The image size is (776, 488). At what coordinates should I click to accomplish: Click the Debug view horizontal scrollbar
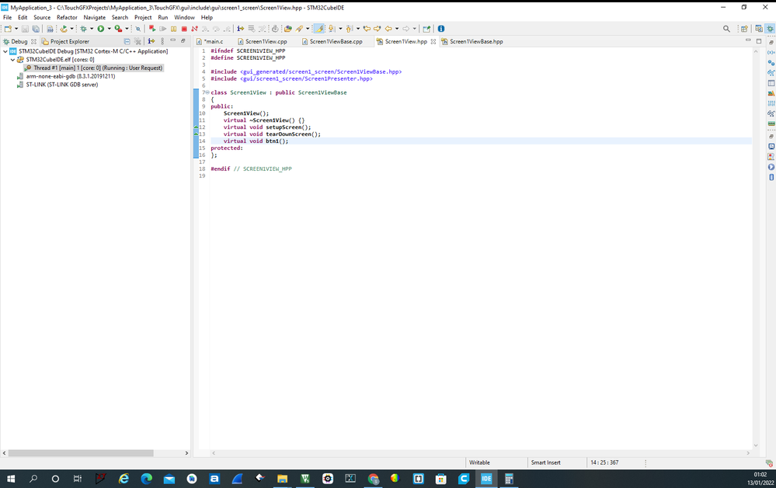(x=81, y=453)
